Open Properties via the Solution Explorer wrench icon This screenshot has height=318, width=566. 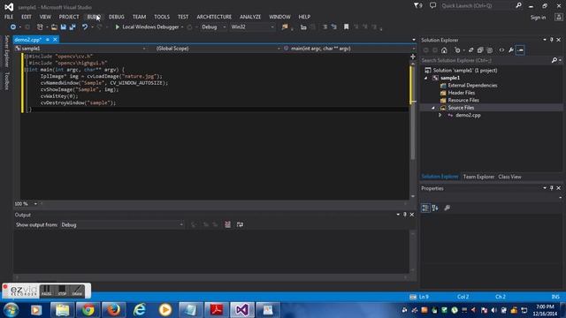click(x=511, y=50)
